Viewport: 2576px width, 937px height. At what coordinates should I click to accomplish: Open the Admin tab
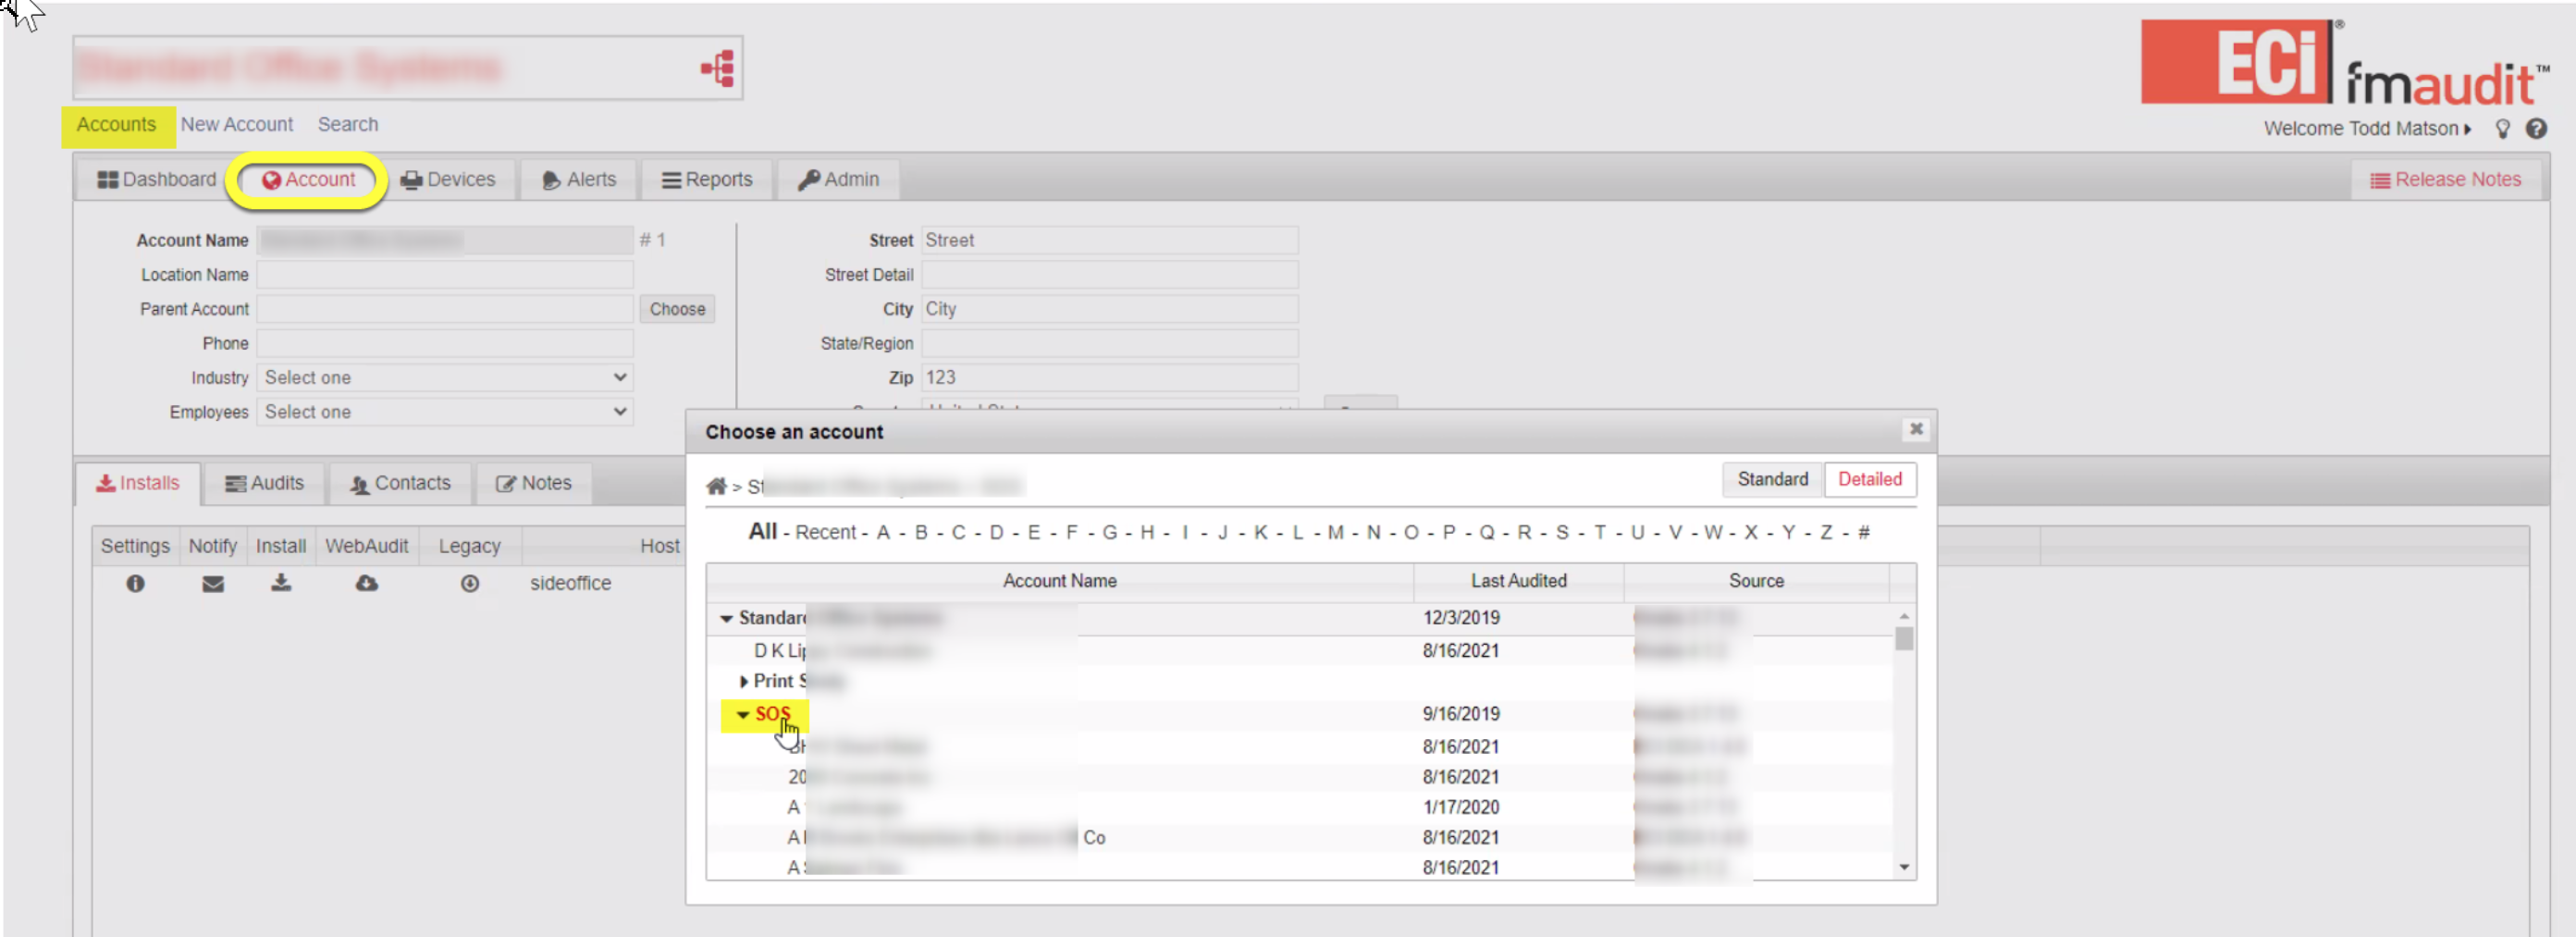point(838,179)
